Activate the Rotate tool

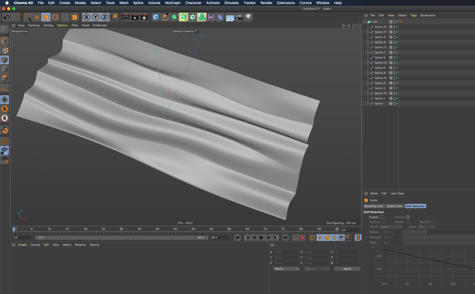(x=55, y=17)
